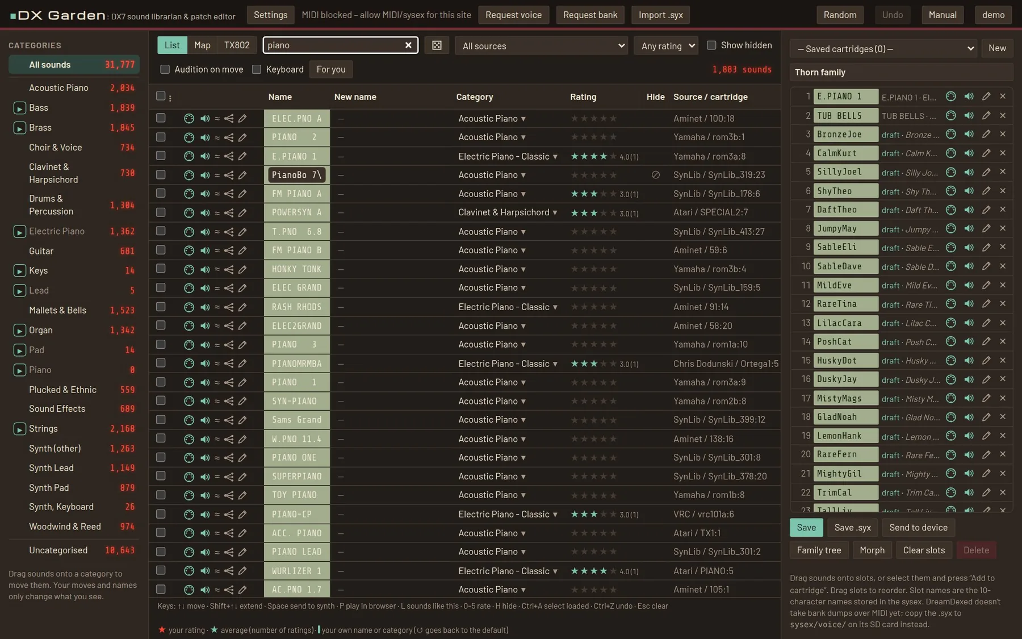1022x639 pixels.
Task: Click the similar-sounds icon for PIANO-CP
Action: (x=217, y=515)
